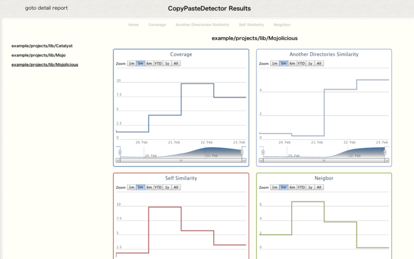Screen dimensions: 414x259
Task: Set Coverage chart zoom to 6m
Action: pos(149,63)
